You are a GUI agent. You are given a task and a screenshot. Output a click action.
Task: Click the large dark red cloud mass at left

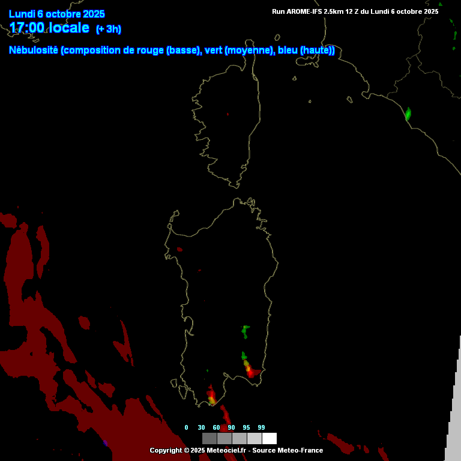click(x=36, y=336)
